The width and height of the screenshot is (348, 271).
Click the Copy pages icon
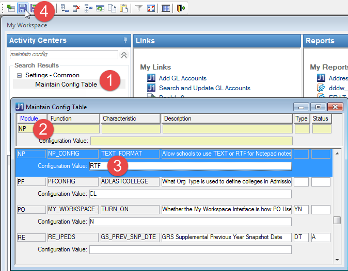click(x=112, y=8)
